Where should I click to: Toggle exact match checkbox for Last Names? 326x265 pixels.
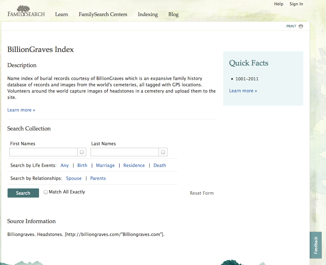click(163, 152)
